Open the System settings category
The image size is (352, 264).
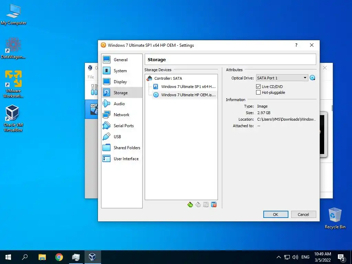(x=122, y=71)
